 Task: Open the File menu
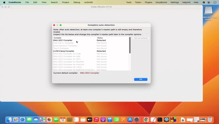click(27, 2)
